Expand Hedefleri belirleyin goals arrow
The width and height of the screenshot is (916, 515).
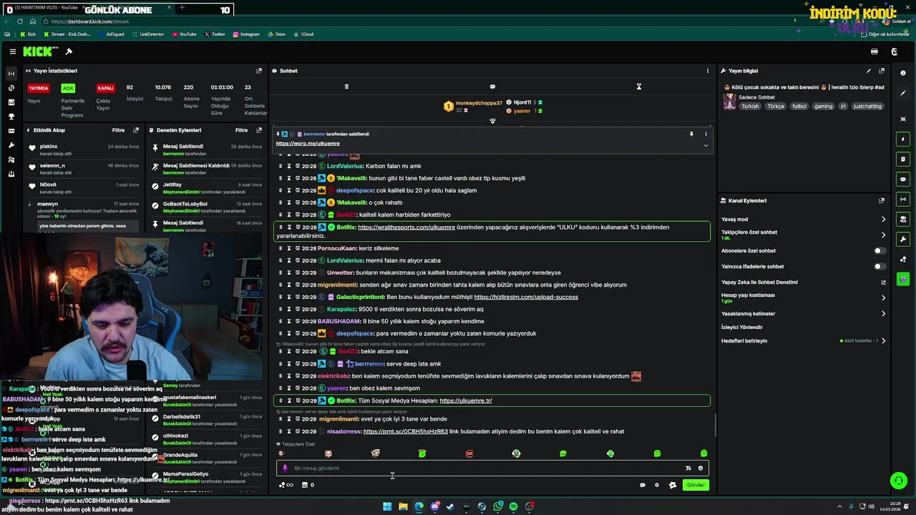883,340
